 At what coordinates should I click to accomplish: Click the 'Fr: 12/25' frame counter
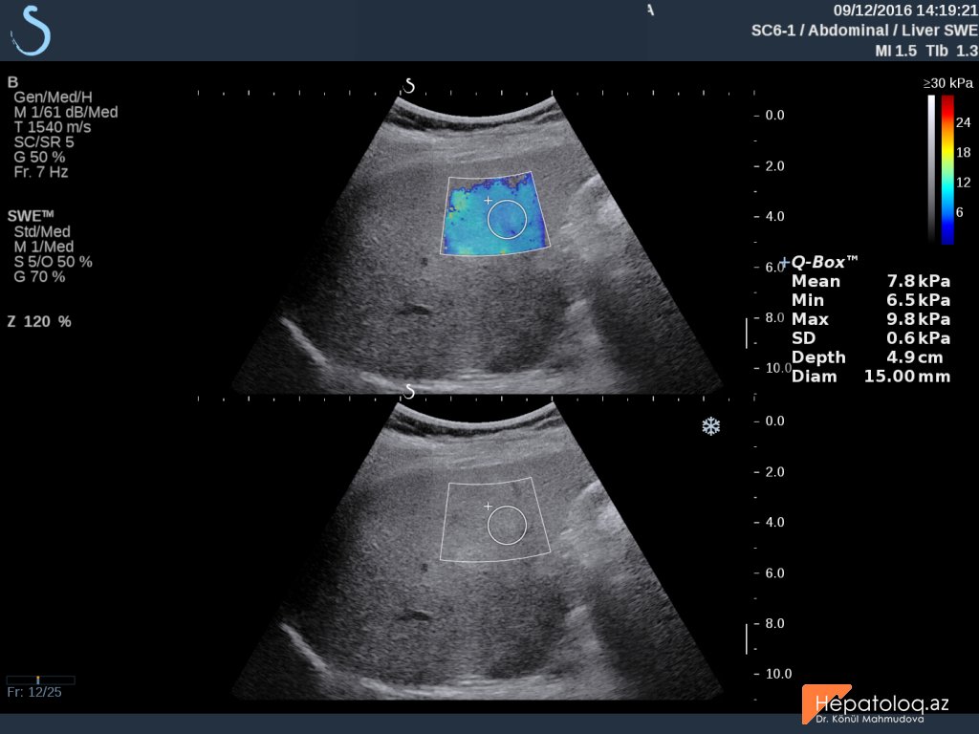(x=34, y=692)
